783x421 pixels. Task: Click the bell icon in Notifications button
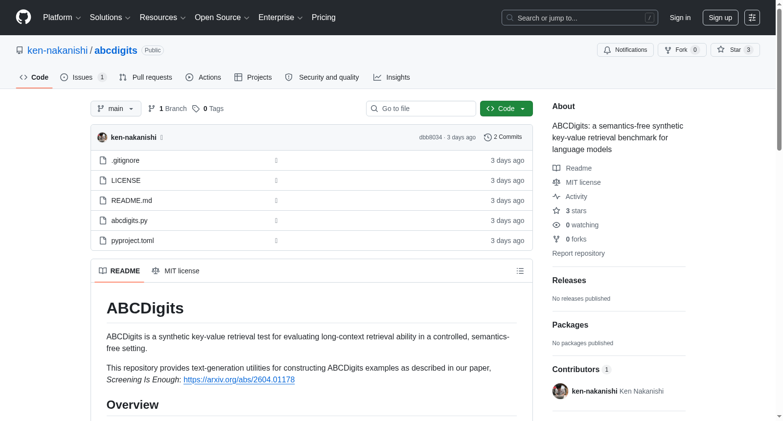[x=607, y=50]
